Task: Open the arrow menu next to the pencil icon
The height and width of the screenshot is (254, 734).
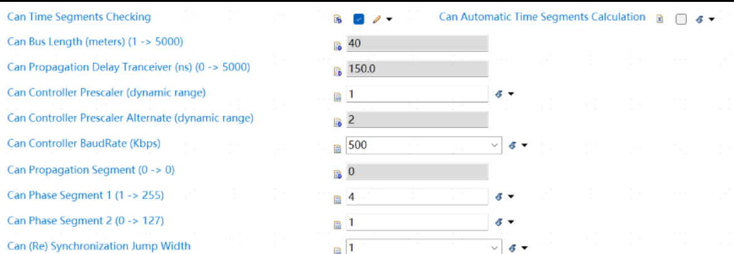Action: 389,19
